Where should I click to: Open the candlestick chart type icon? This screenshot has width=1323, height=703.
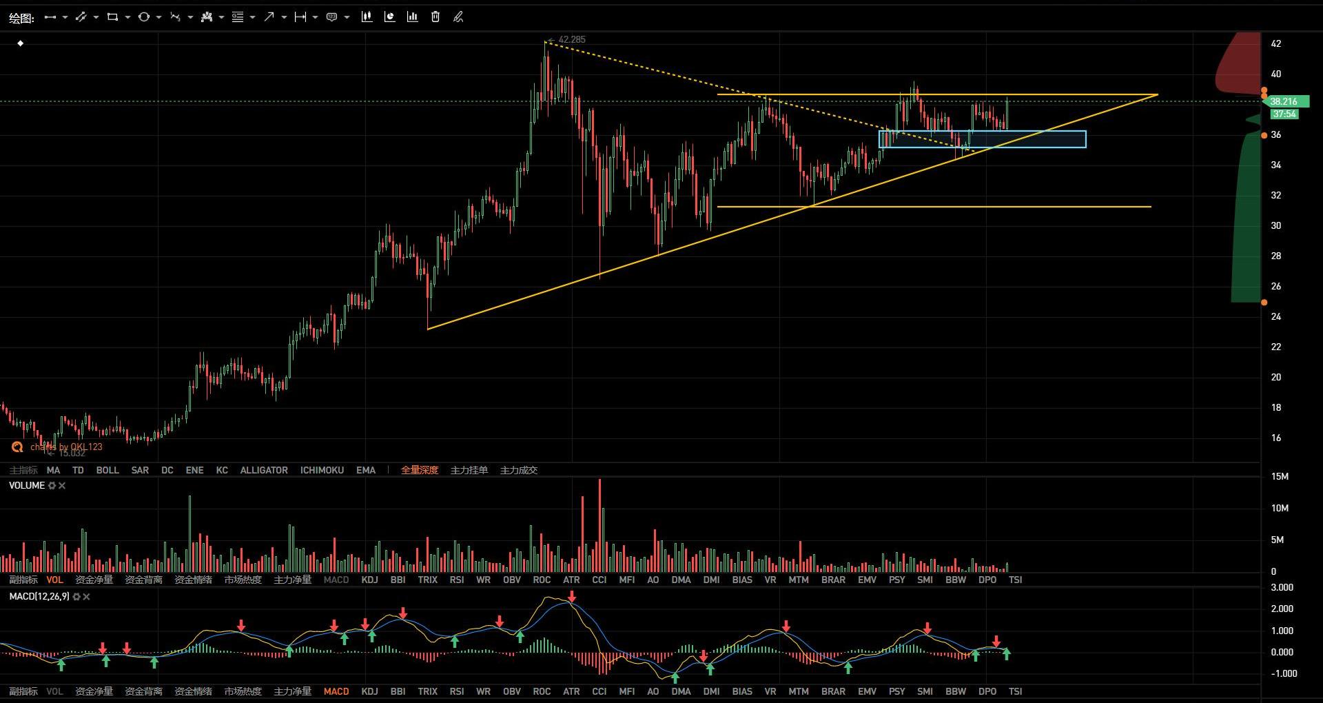367,17
